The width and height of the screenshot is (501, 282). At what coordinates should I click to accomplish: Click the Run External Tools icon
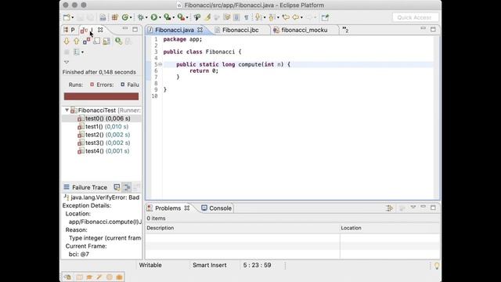pyautogui.click(x=181, y=17)
